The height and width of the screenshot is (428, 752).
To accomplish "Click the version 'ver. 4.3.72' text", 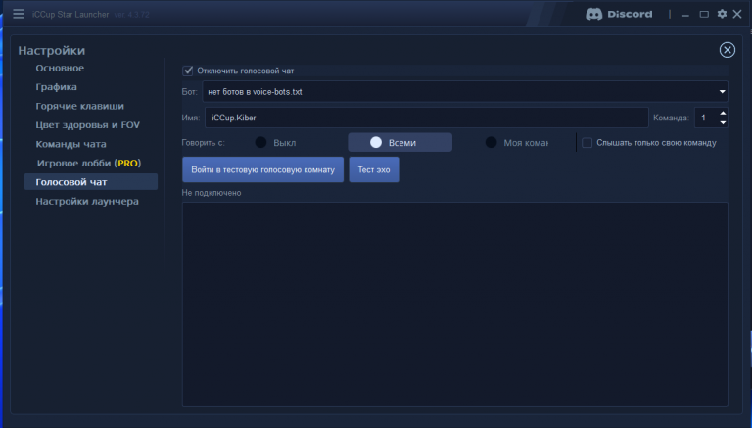I will [x=132, y=15].
